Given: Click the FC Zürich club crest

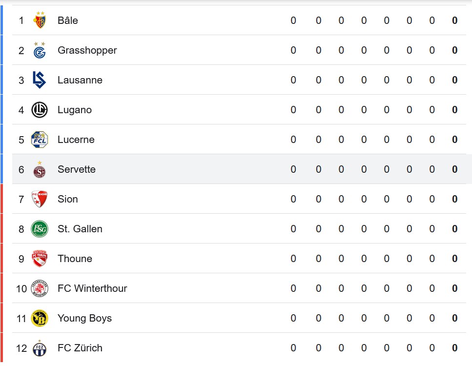Looking at the screenshot, I should click(40, 348).
